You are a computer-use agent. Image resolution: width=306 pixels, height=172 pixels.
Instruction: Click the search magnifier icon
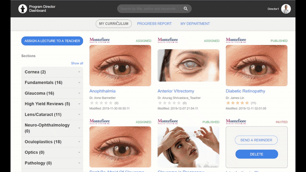[186, 9]
